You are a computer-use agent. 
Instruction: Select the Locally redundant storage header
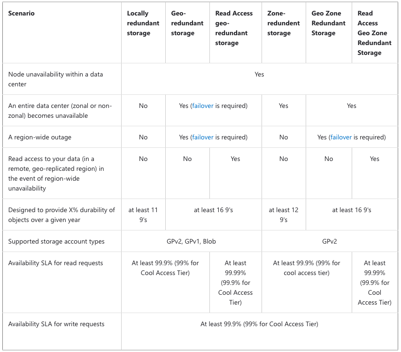(x=143, y=23)
